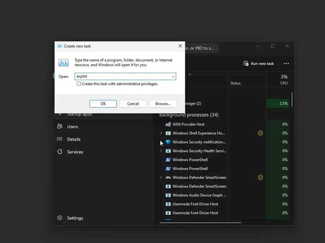
Task: Click the Services puzzle icon
Action: [x=60, y=152]
